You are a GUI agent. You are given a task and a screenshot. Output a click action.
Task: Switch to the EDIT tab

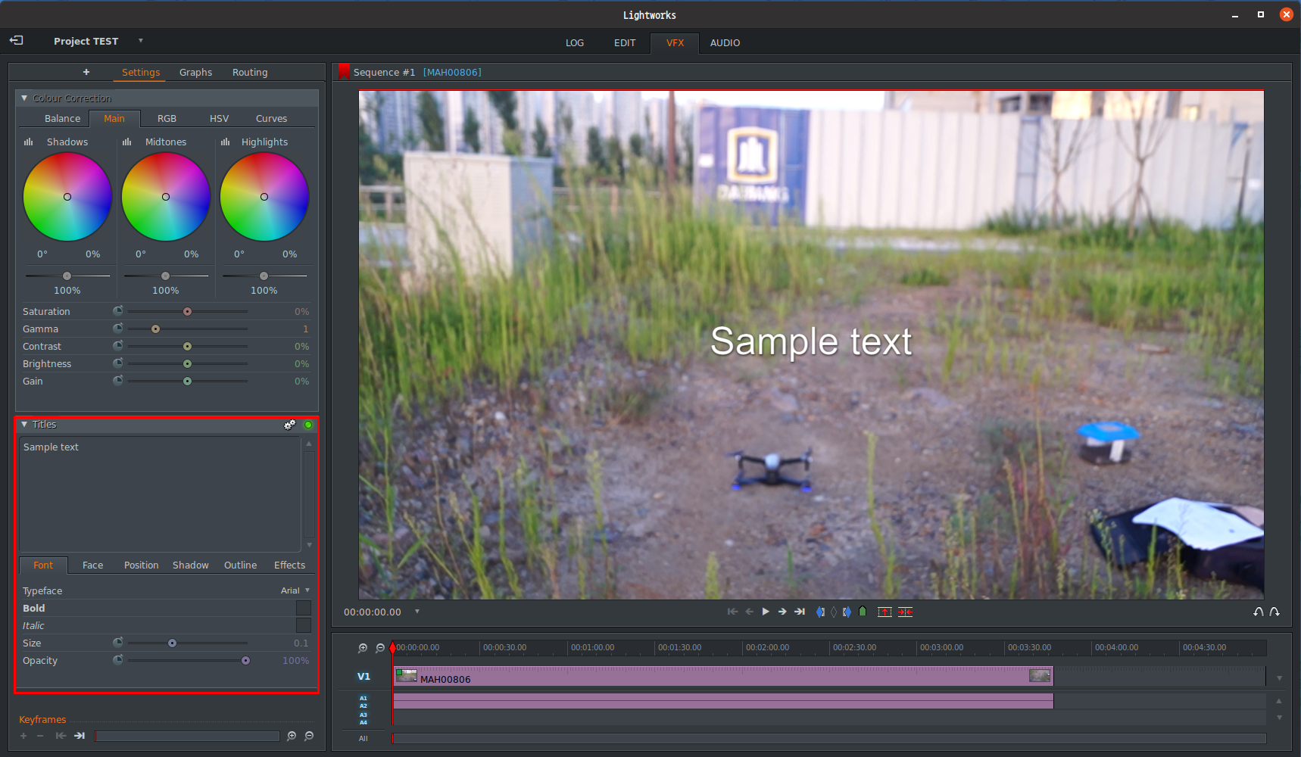[625, 43]
